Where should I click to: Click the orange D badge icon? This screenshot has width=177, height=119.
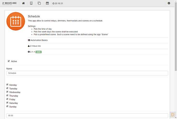point(172,114)
